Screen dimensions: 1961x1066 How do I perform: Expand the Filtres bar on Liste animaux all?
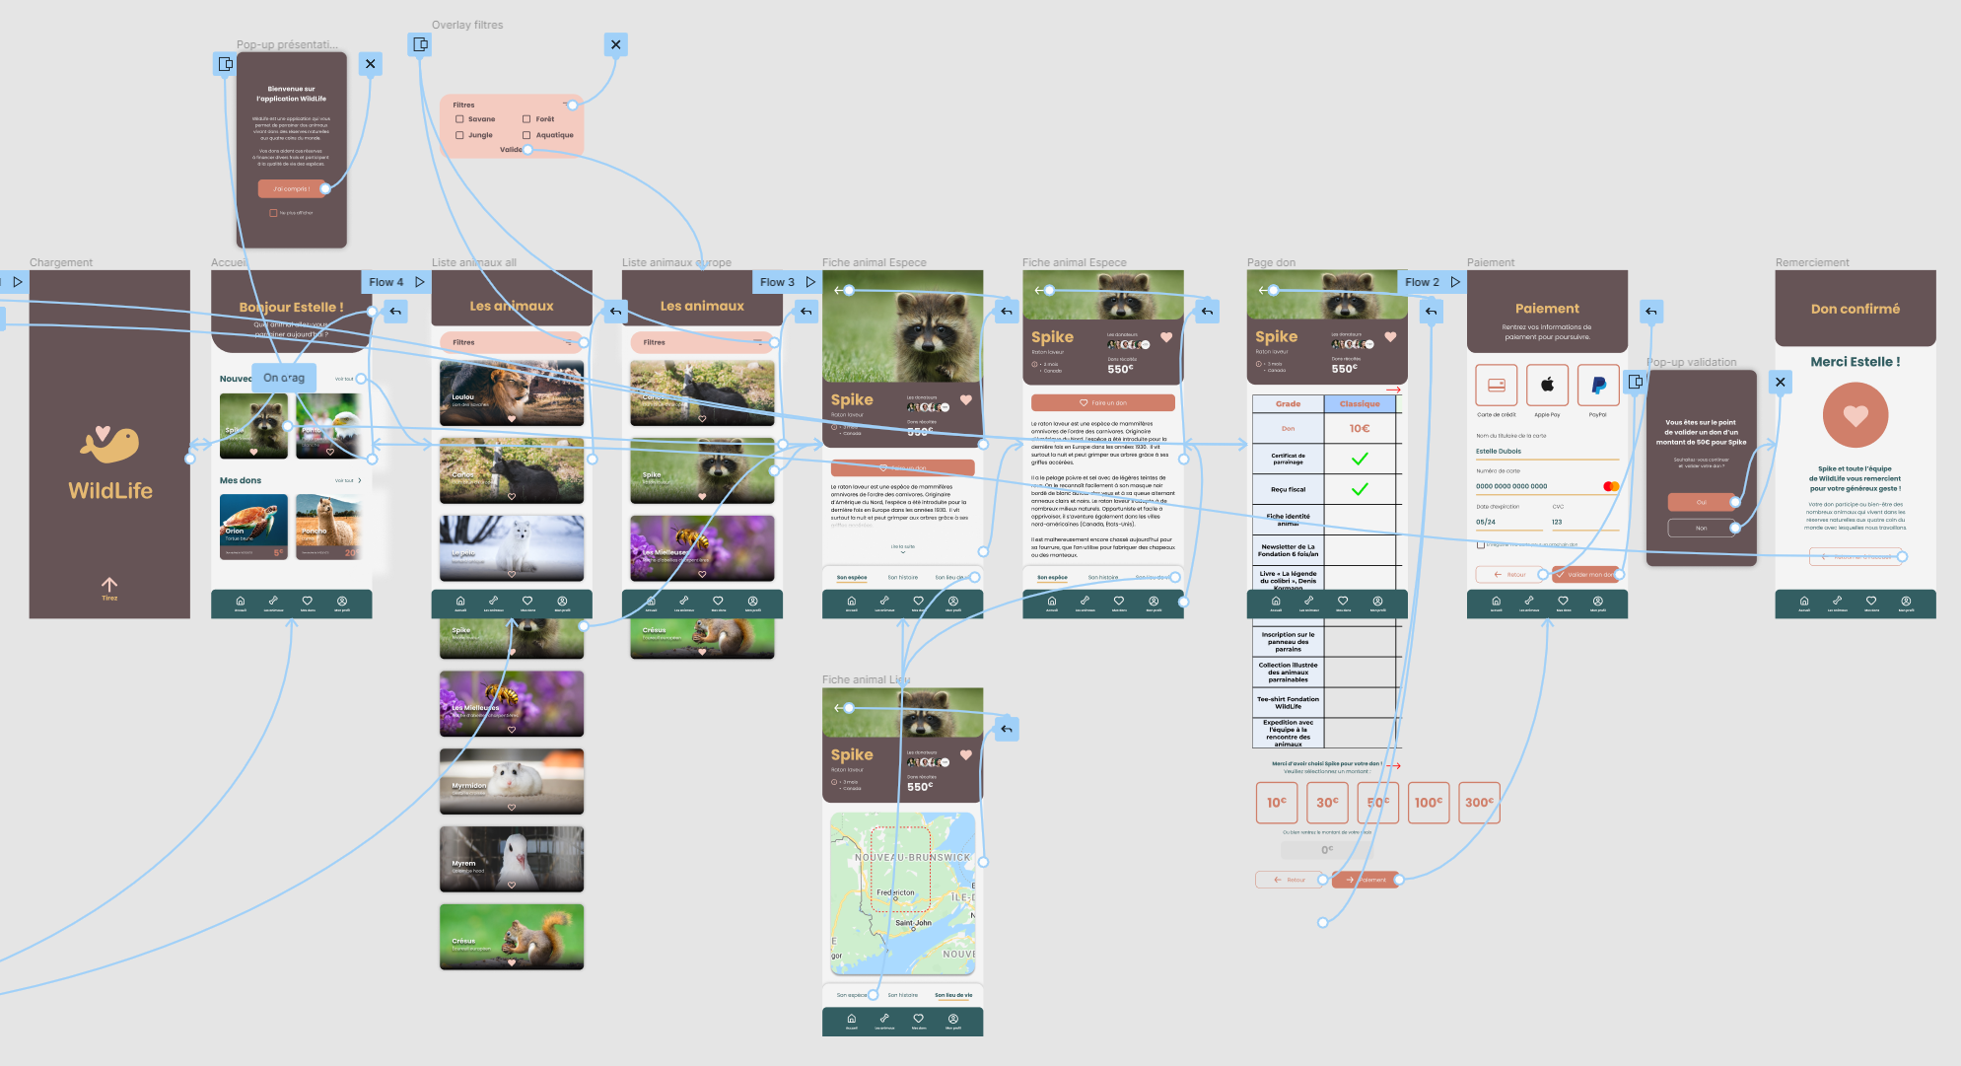(x=512, y=342)
